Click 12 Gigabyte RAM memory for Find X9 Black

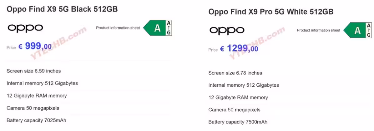pyautogui.click(x=37, y=96)
